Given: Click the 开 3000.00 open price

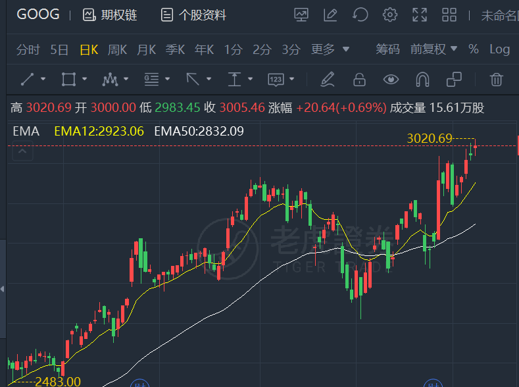Looking at the screenshot, I should [x=105, y=107].
